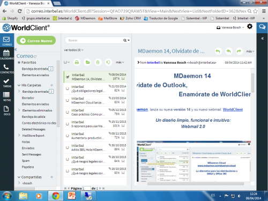Open the Tareas checkmark icon
This screenshot has height=201, width=268.
tap(7, 83)
